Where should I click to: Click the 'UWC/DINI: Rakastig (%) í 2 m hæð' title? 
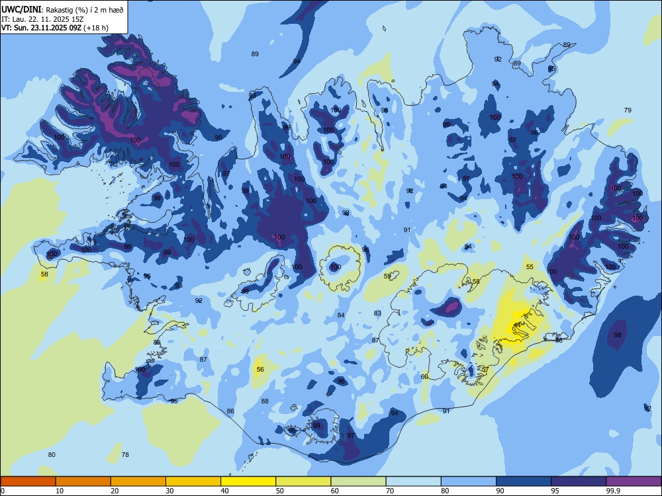pyautogui.click(x=62, y=10)
